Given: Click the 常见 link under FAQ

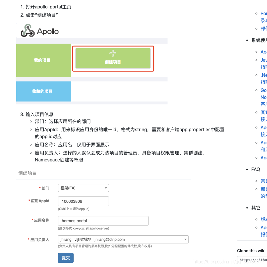Looking at the screenshot, I should pyautogui.click(x=264, y=181).
